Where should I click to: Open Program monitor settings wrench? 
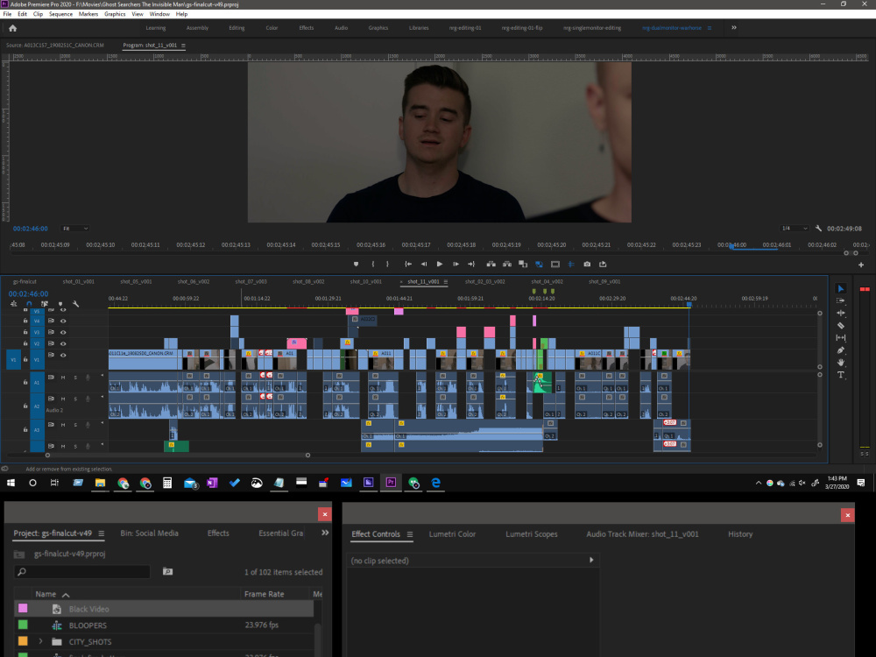[x=818, y=229]
